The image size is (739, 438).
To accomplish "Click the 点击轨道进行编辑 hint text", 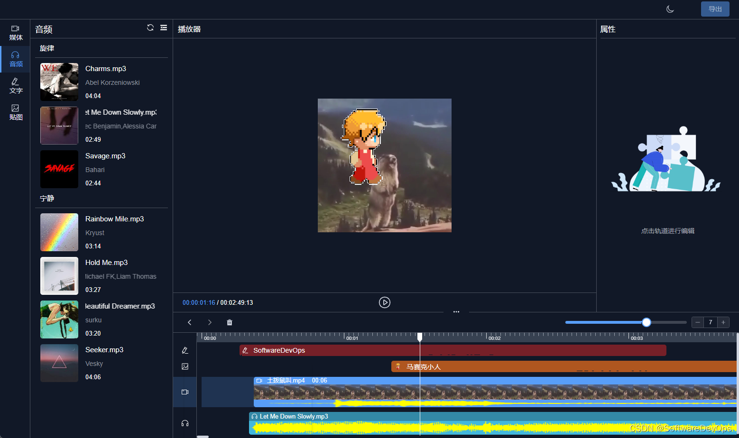I will 668,231.
